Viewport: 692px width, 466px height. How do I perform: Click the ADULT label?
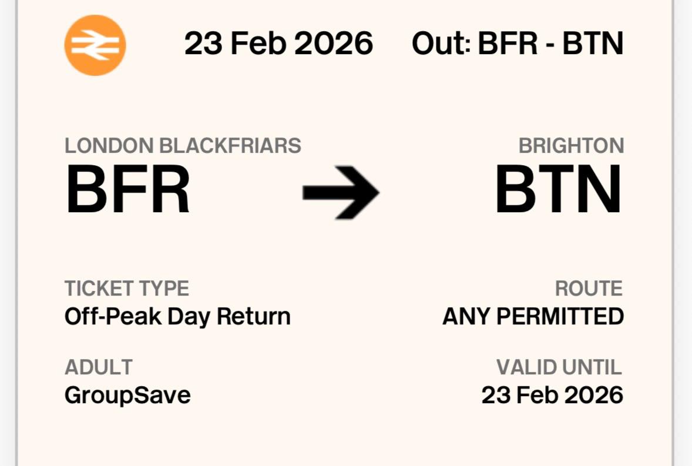click(99, 367)
